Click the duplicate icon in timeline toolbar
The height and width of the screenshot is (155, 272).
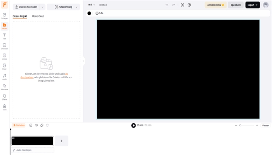tap(42, 125)
